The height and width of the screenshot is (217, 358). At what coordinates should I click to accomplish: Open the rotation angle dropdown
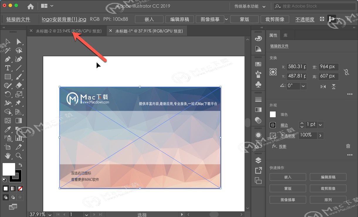(303, 86)
